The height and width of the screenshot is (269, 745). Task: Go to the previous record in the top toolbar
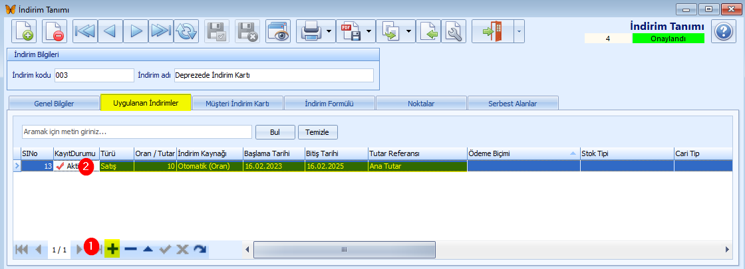[110, 32]
